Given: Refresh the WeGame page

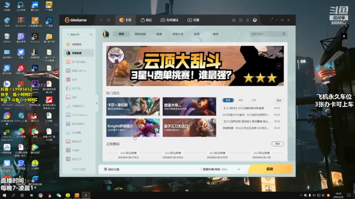Looking at the screenshot, I should (108, 20).
